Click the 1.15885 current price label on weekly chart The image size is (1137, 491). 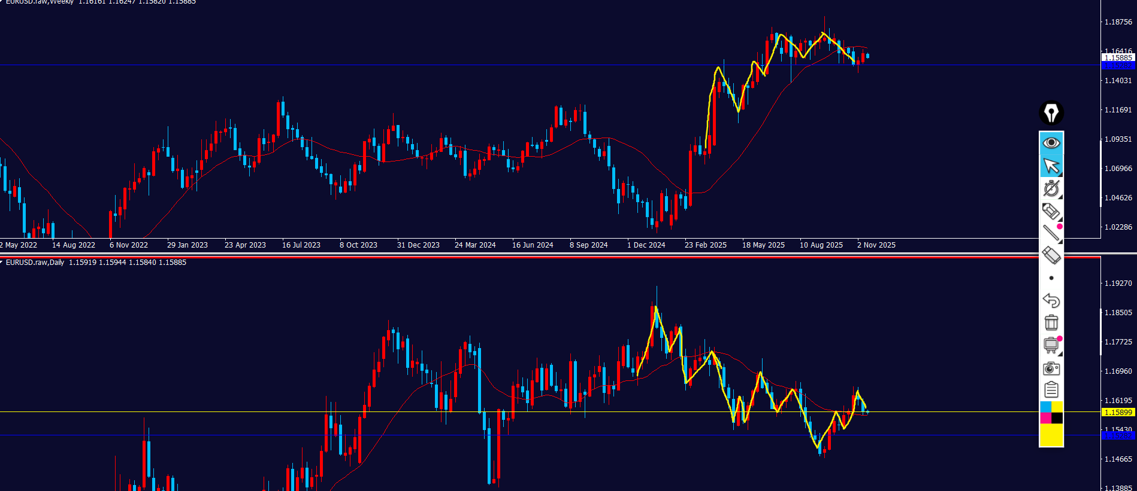tap(1118, 58)
